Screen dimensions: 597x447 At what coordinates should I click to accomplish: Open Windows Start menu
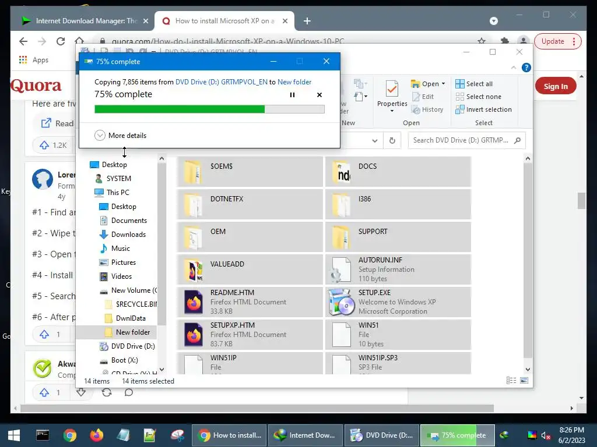pos(14,435)
